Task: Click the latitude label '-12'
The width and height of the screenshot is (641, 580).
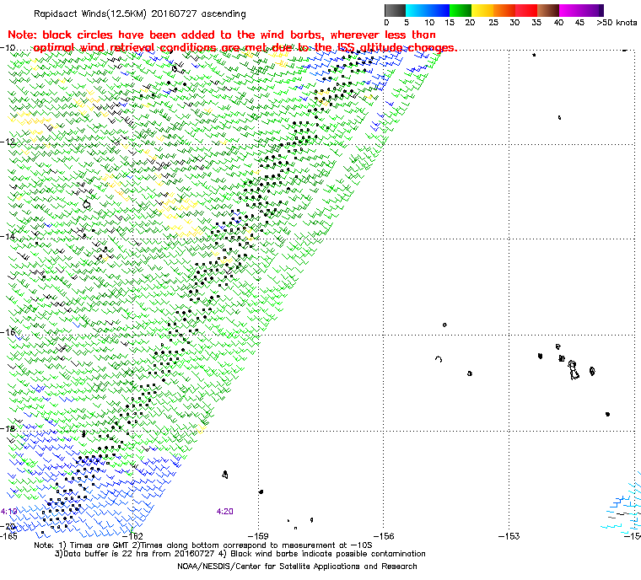Action: 8,142
